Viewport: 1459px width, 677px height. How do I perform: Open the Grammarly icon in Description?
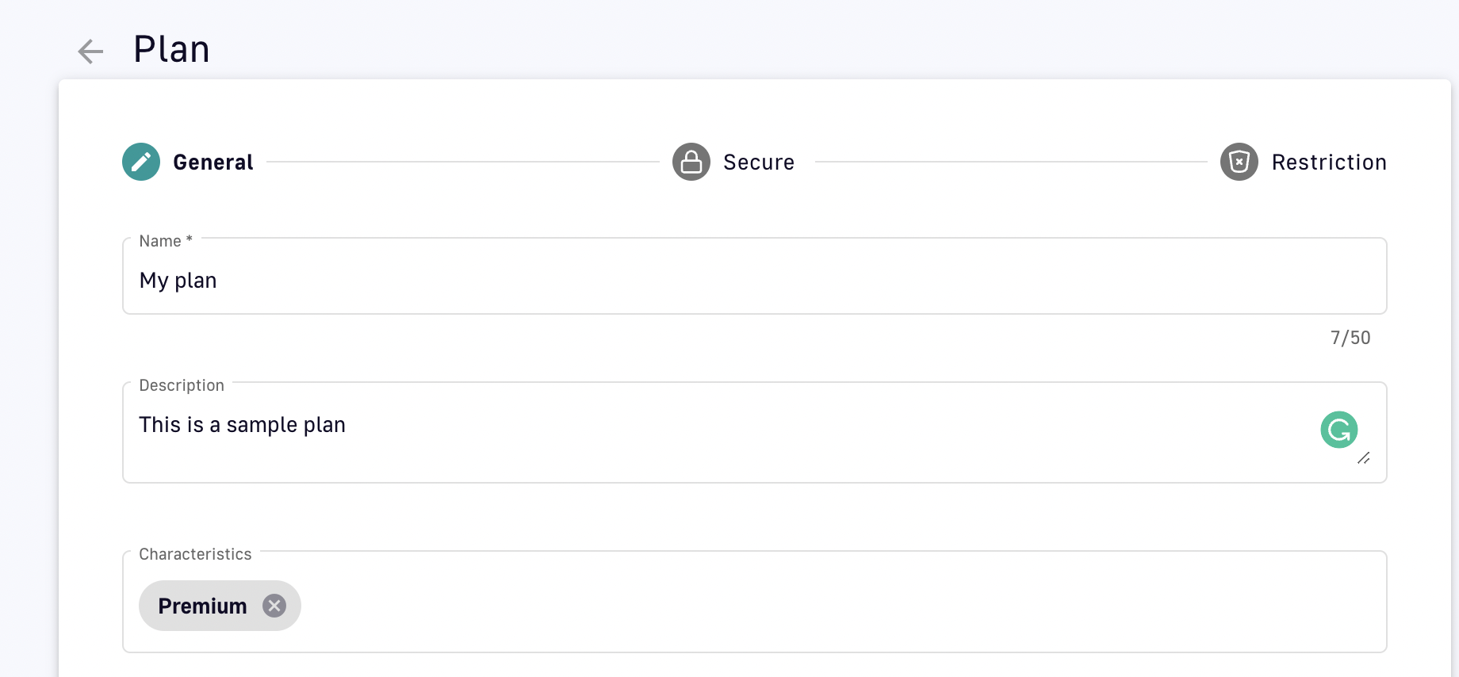pyautogui.click(x=1339, y=430)
